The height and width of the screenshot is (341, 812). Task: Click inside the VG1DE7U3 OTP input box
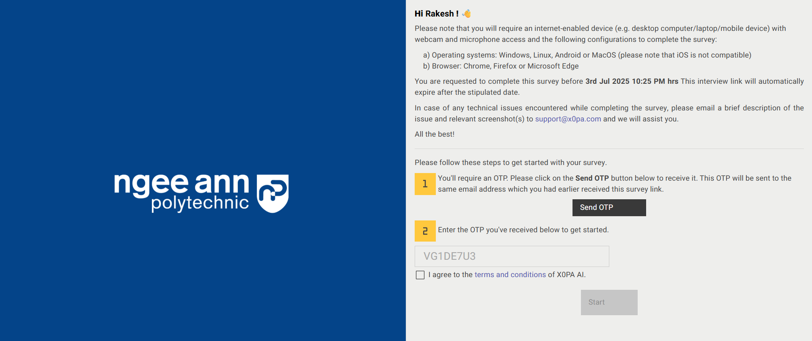pyautogui.click(x=511, y=256)
